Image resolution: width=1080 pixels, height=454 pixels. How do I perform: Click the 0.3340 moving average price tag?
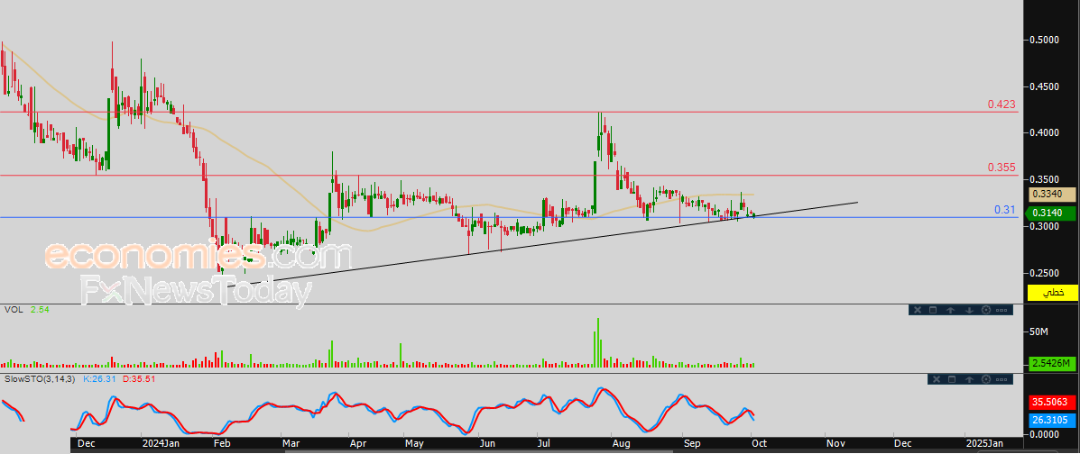pyautogui.click(x=1052, y=194)
